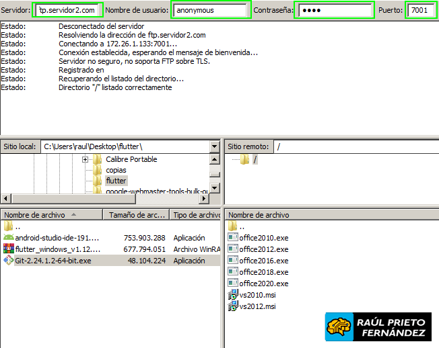Viewport: 439px width, 348px height.
Task: Open the Sitio local path dropdown
Action: pos(214,146)
